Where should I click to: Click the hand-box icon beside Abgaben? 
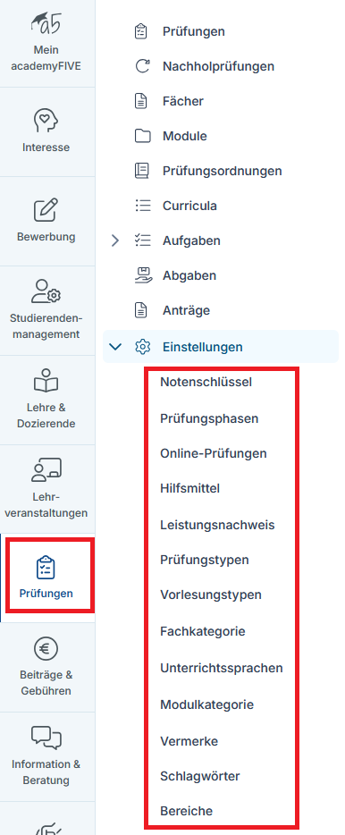click(142, 275)
